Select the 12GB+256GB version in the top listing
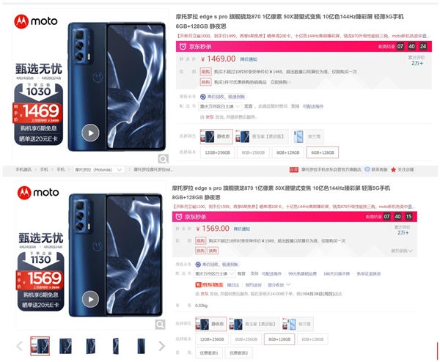The image size is (440, 362). tap(217, 152)
